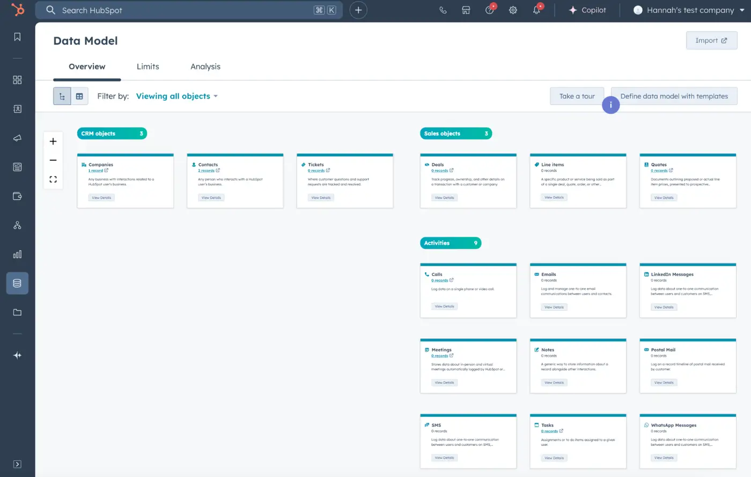
Task: Expand the left sidebar navigation
Action: click(x=17, y=464)
